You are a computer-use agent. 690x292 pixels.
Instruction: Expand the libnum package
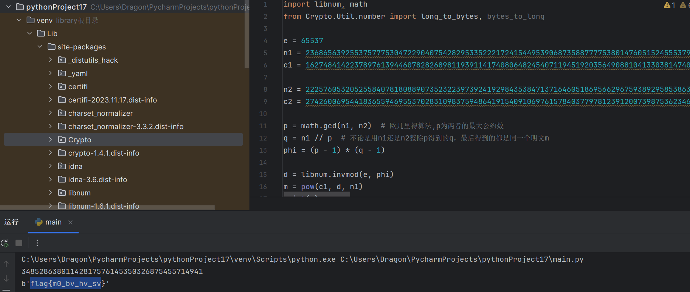[x=51, y=193]
